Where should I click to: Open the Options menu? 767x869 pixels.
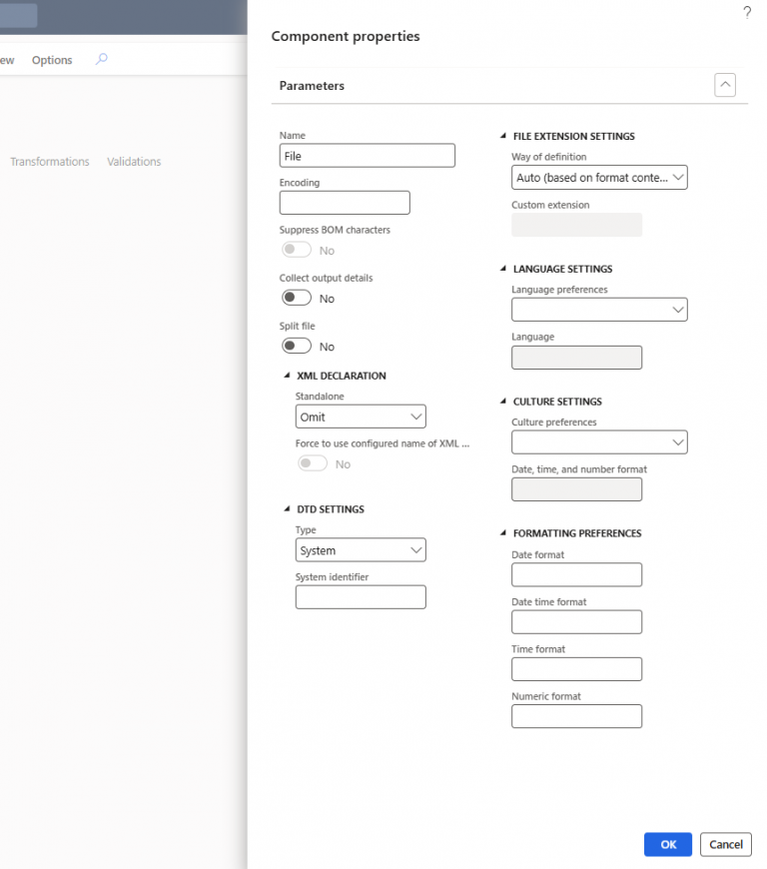(x=51, y=59)
